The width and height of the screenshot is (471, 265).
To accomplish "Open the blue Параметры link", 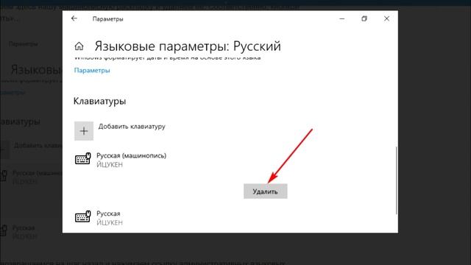I will pos(92,71).
